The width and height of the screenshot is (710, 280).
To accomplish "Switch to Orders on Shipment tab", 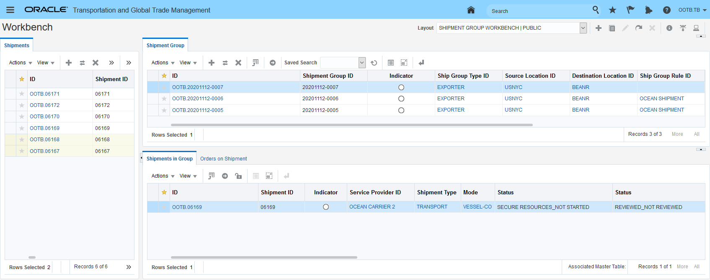I will [x=223, y=159].
